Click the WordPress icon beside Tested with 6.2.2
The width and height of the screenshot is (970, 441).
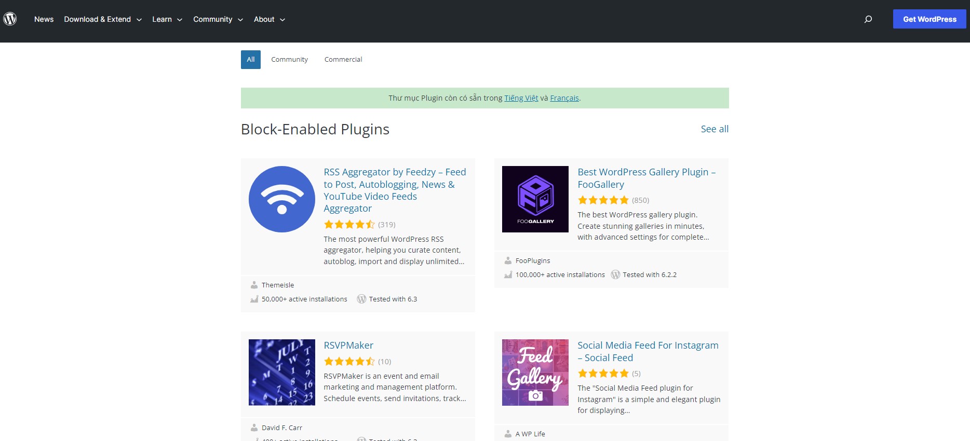(x=615, y=274)
